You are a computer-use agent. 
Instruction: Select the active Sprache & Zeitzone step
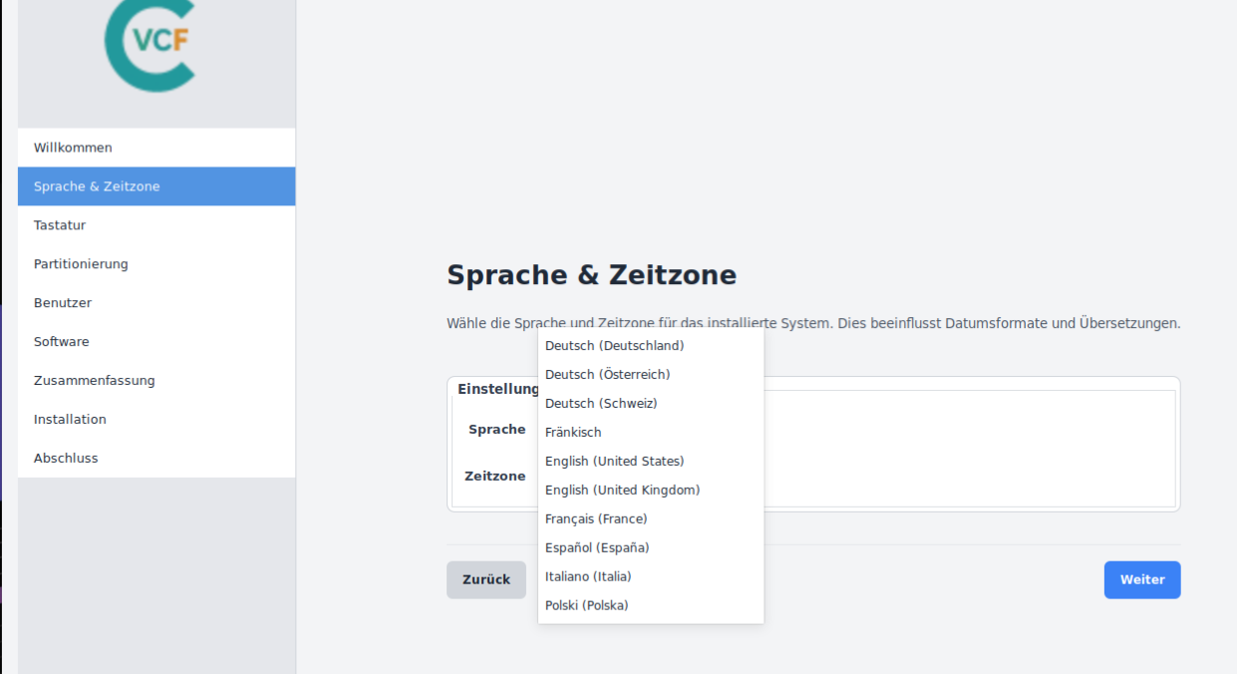[x=97, y=186]
